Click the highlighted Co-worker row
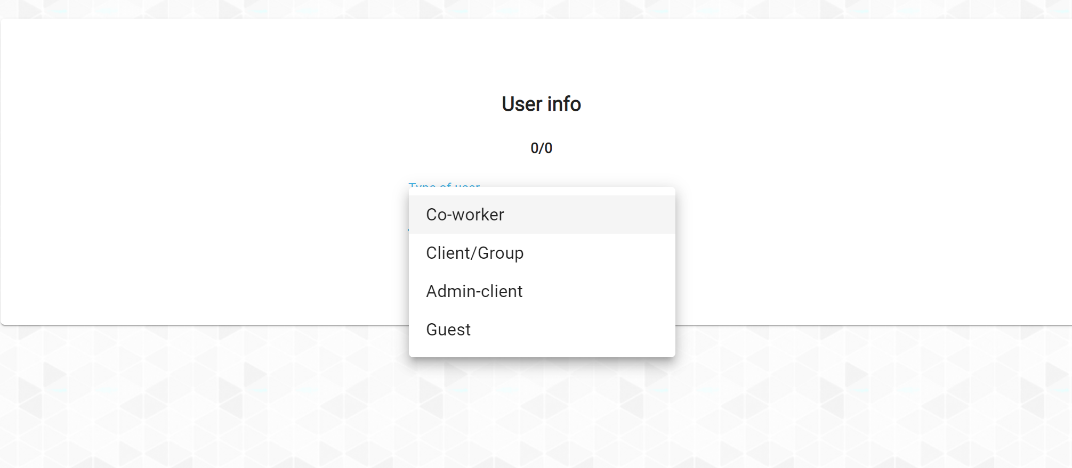This screenshot has height=468, width=1072. point(542,215)
